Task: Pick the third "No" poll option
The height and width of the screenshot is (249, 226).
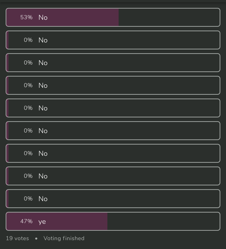Action: (113, 63)
